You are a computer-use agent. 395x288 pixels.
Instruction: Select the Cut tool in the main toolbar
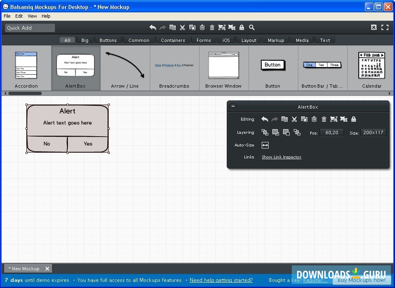[182, 28]
